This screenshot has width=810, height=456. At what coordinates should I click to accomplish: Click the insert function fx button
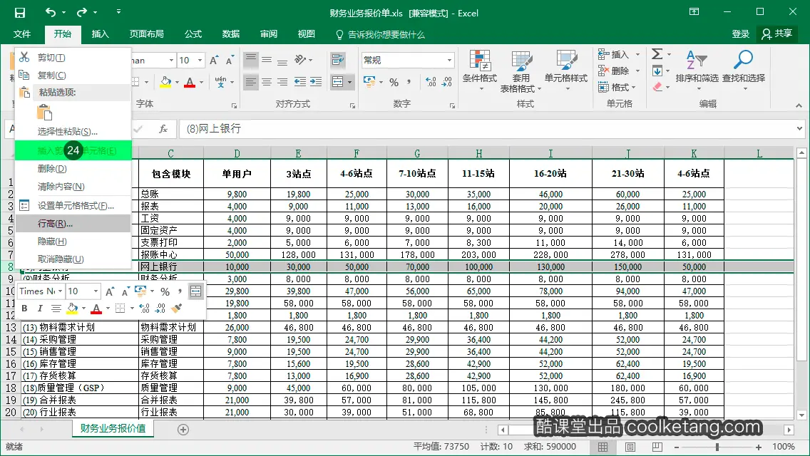point(163,128)
